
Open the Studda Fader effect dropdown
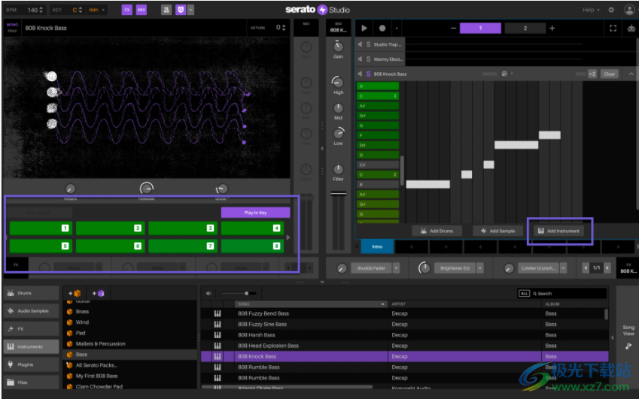(x=396, y=268)
